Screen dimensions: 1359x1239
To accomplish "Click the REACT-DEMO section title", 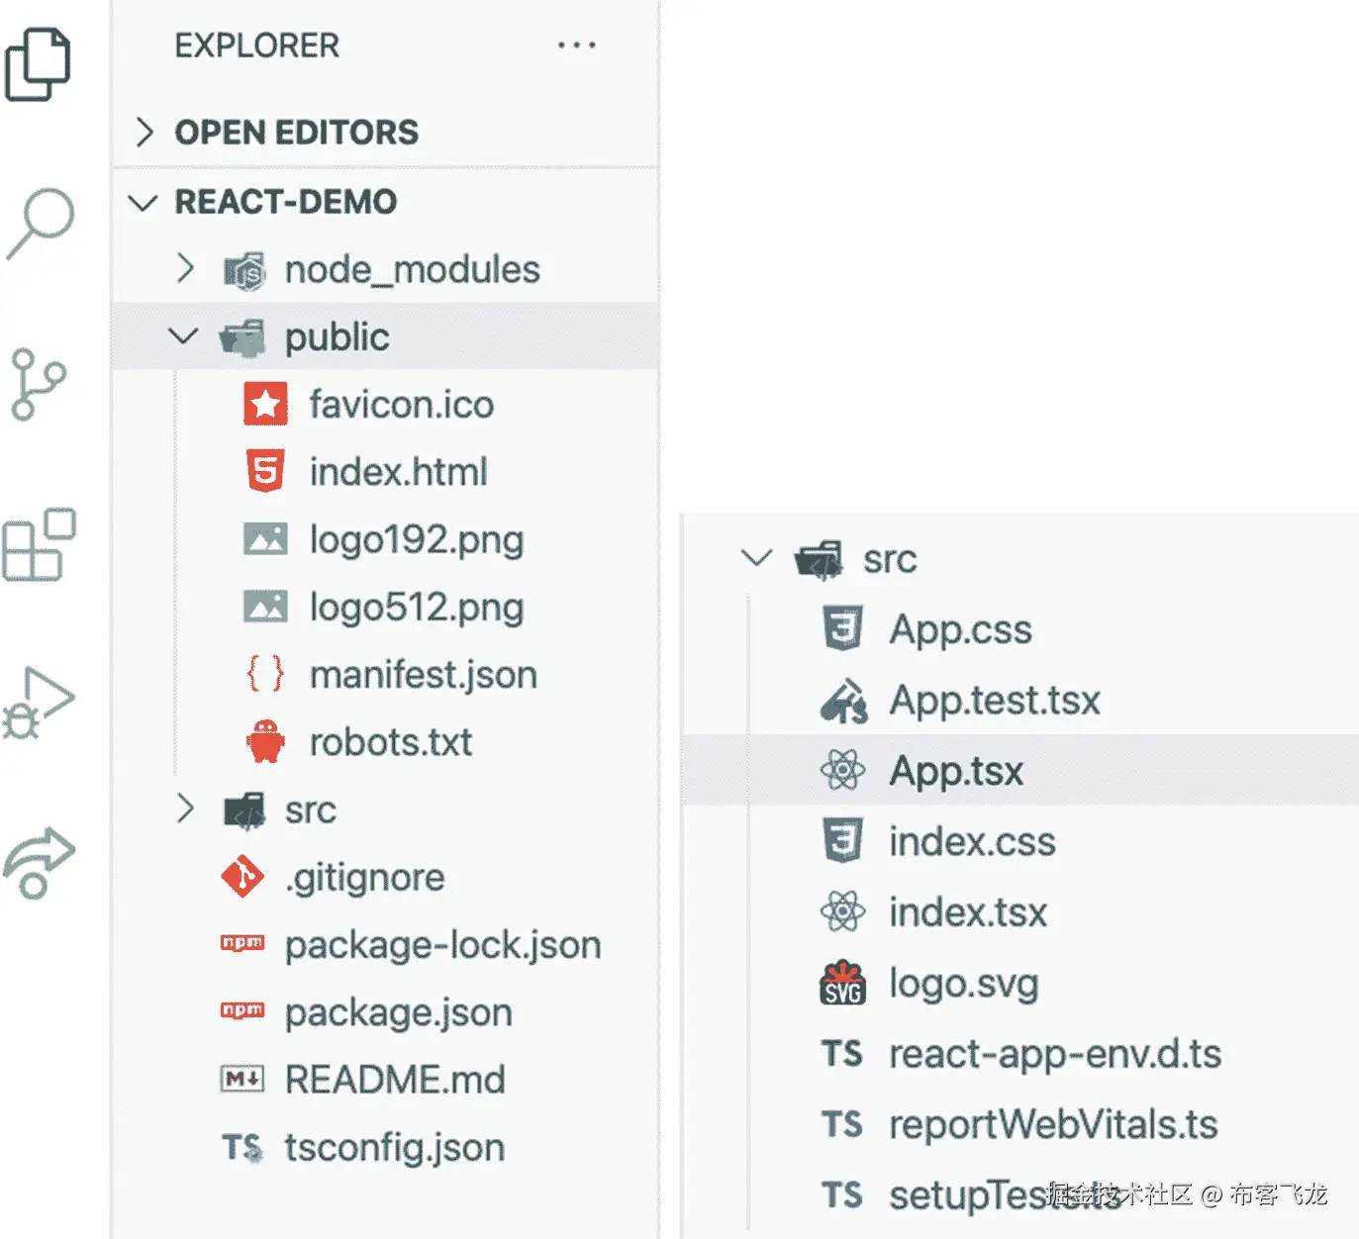I will pos(285,202).
